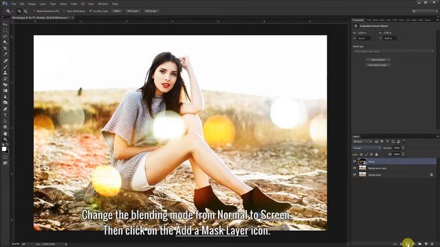Viewport: 440px width, 247px height.
Task: Click the Fill percentage field
Action: [397, 154]
